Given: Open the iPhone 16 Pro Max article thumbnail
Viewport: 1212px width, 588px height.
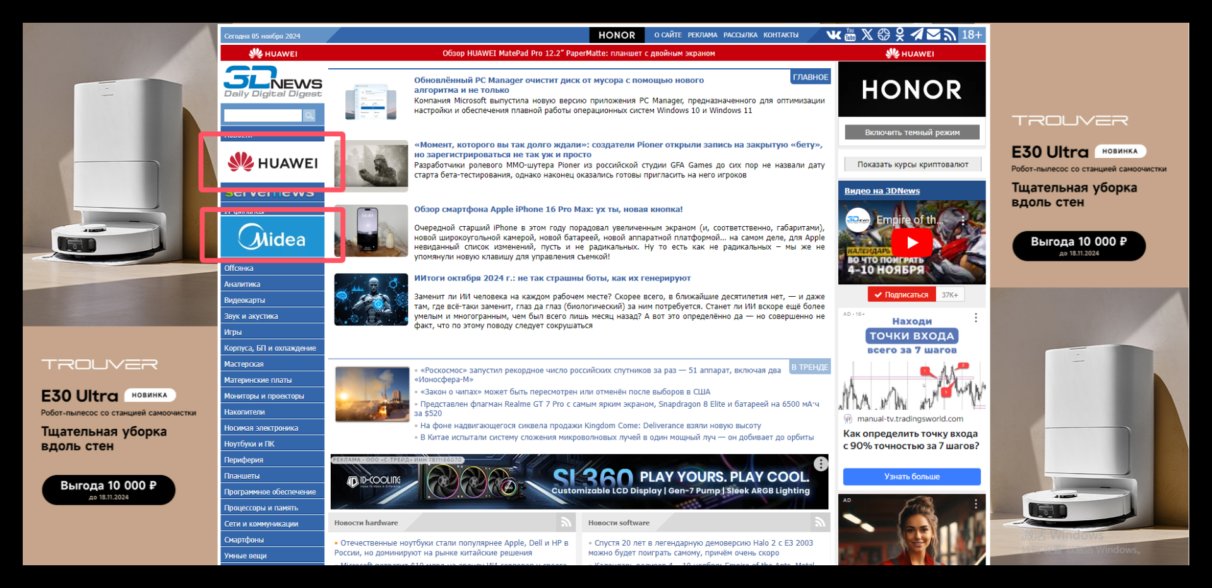Looking at the screenshot, I should [371, 231].
